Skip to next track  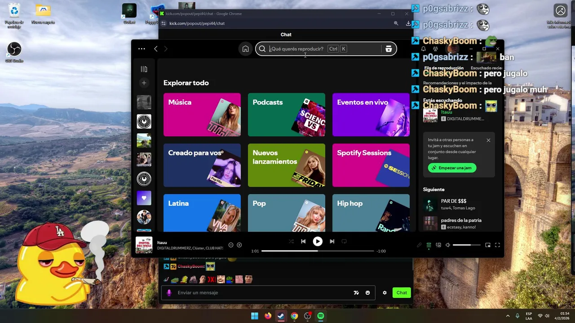pos(332,241)
